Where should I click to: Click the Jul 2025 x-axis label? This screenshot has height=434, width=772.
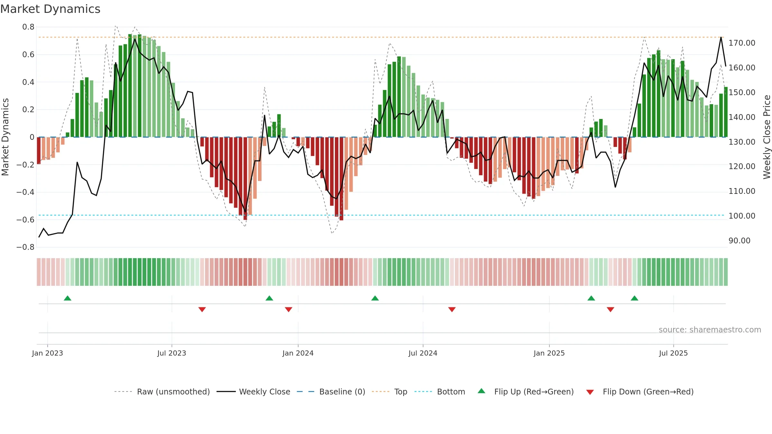pyautogui.click(x=674, y=353)
